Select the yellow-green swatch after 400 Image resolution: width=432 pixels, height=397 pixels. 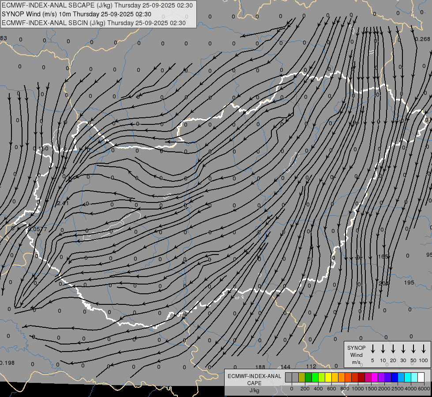pos(322,377)
